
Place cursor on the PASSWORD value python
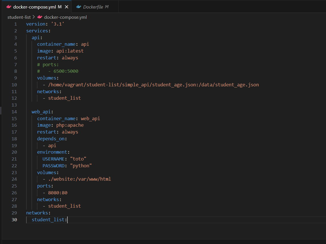click(x=81, y=166)
